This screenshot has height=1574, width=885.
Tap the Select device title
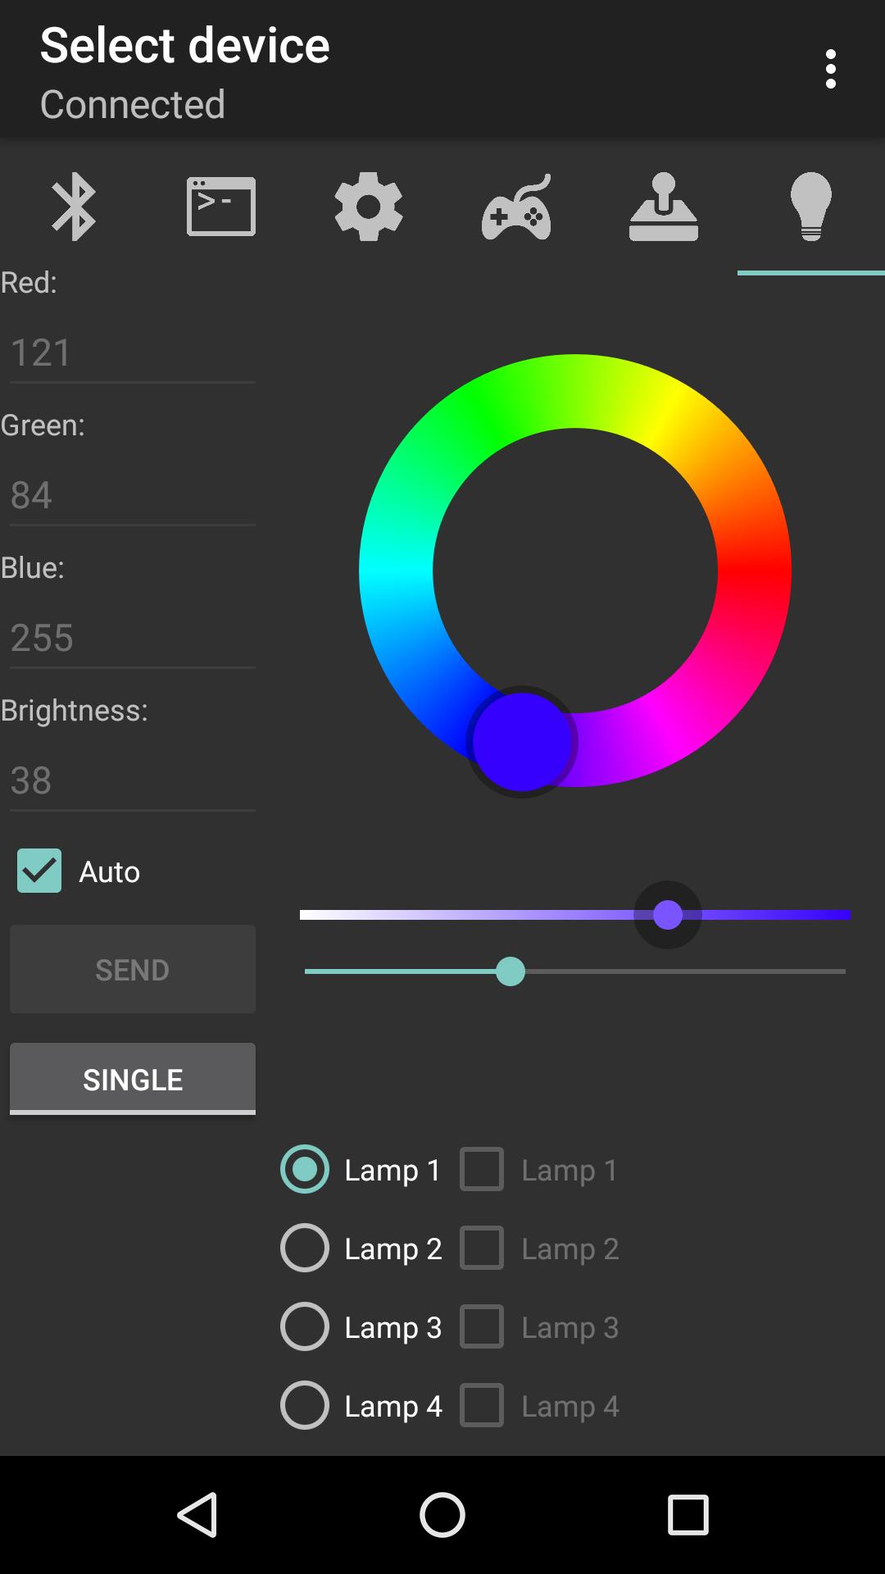pyautogui.click(x=185, y=46)
